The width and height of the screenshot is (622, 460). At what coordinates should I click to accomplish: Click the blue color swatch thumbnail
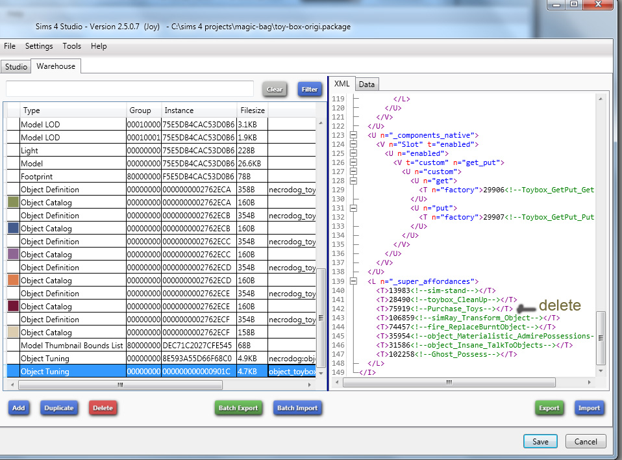click(13, 229)
